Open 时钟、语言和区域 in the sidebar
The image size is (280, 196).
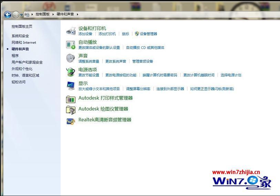point(25,75)
